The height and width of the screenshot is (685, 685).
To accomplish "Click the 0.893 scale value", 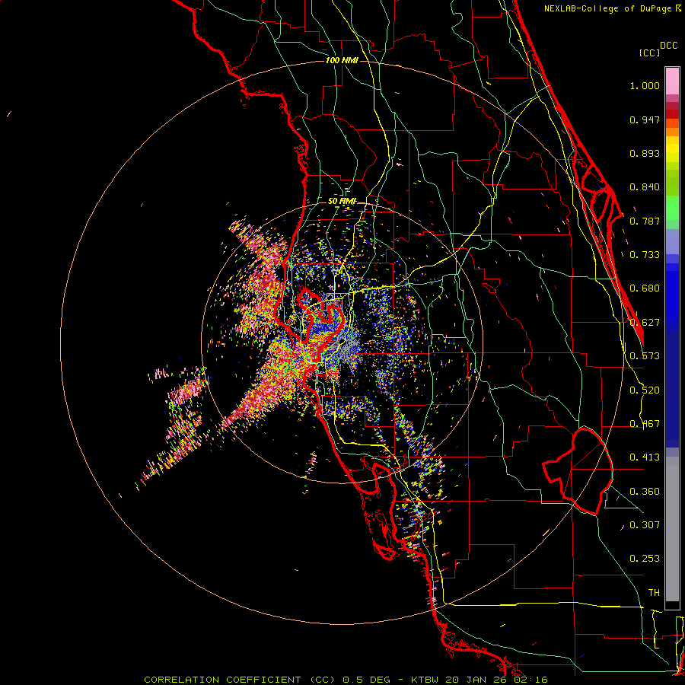I will (x=645, y=153).
